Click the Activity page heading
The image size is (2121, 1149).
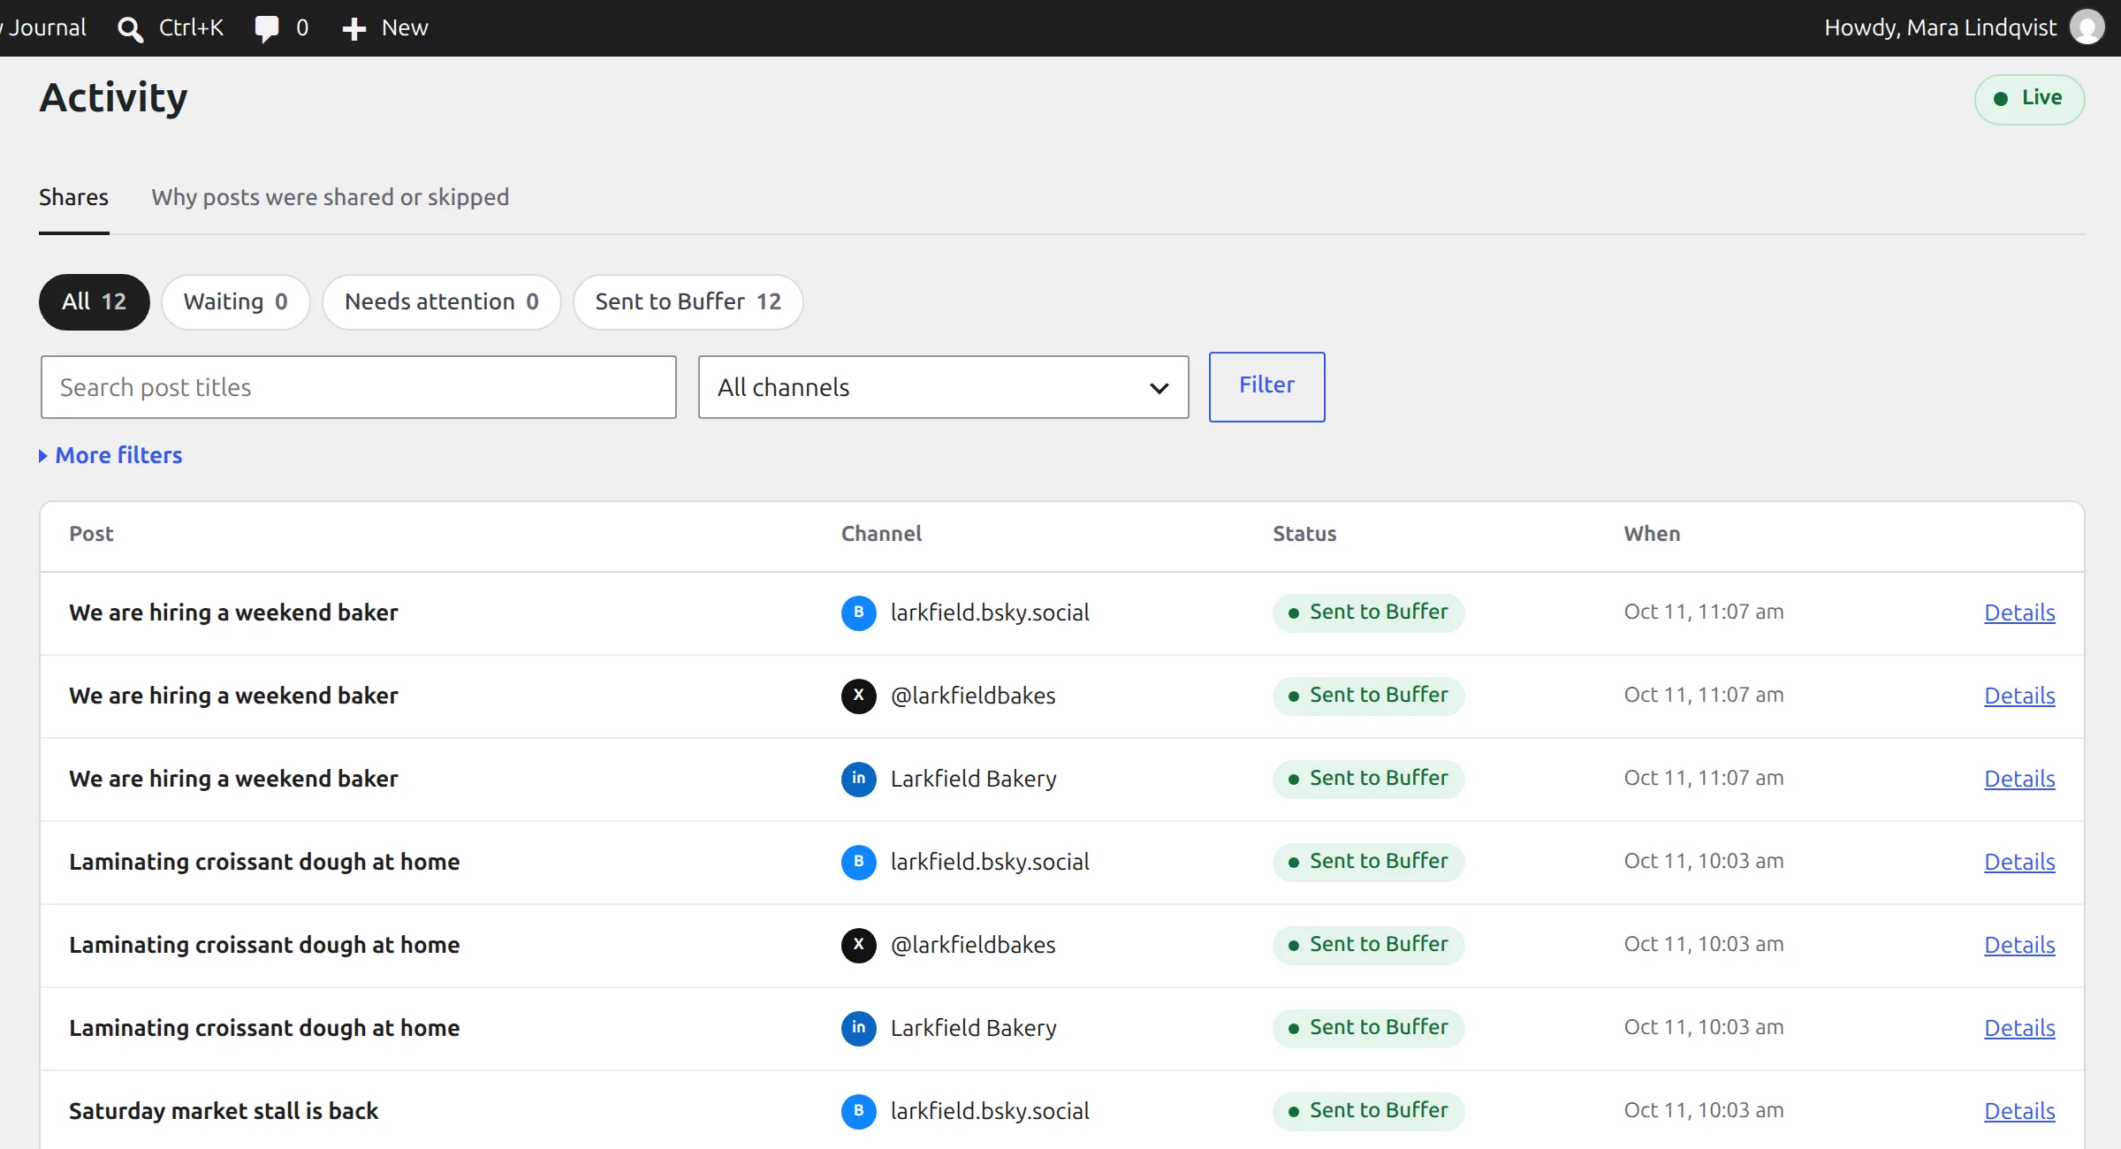113,98
